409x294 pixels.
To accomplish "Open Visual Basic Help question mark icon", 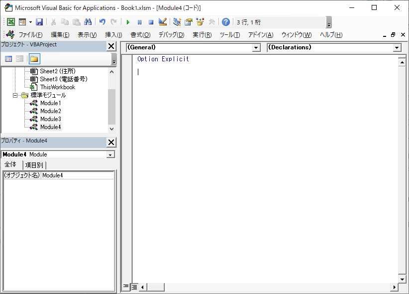I will 226,22.
